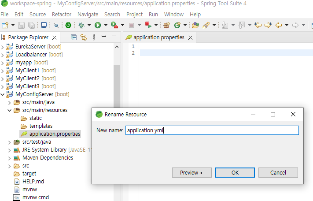Click the Forward navigation arrow icon
The height and width of the screenshot is (201, 313).
(x=295, y=25)
